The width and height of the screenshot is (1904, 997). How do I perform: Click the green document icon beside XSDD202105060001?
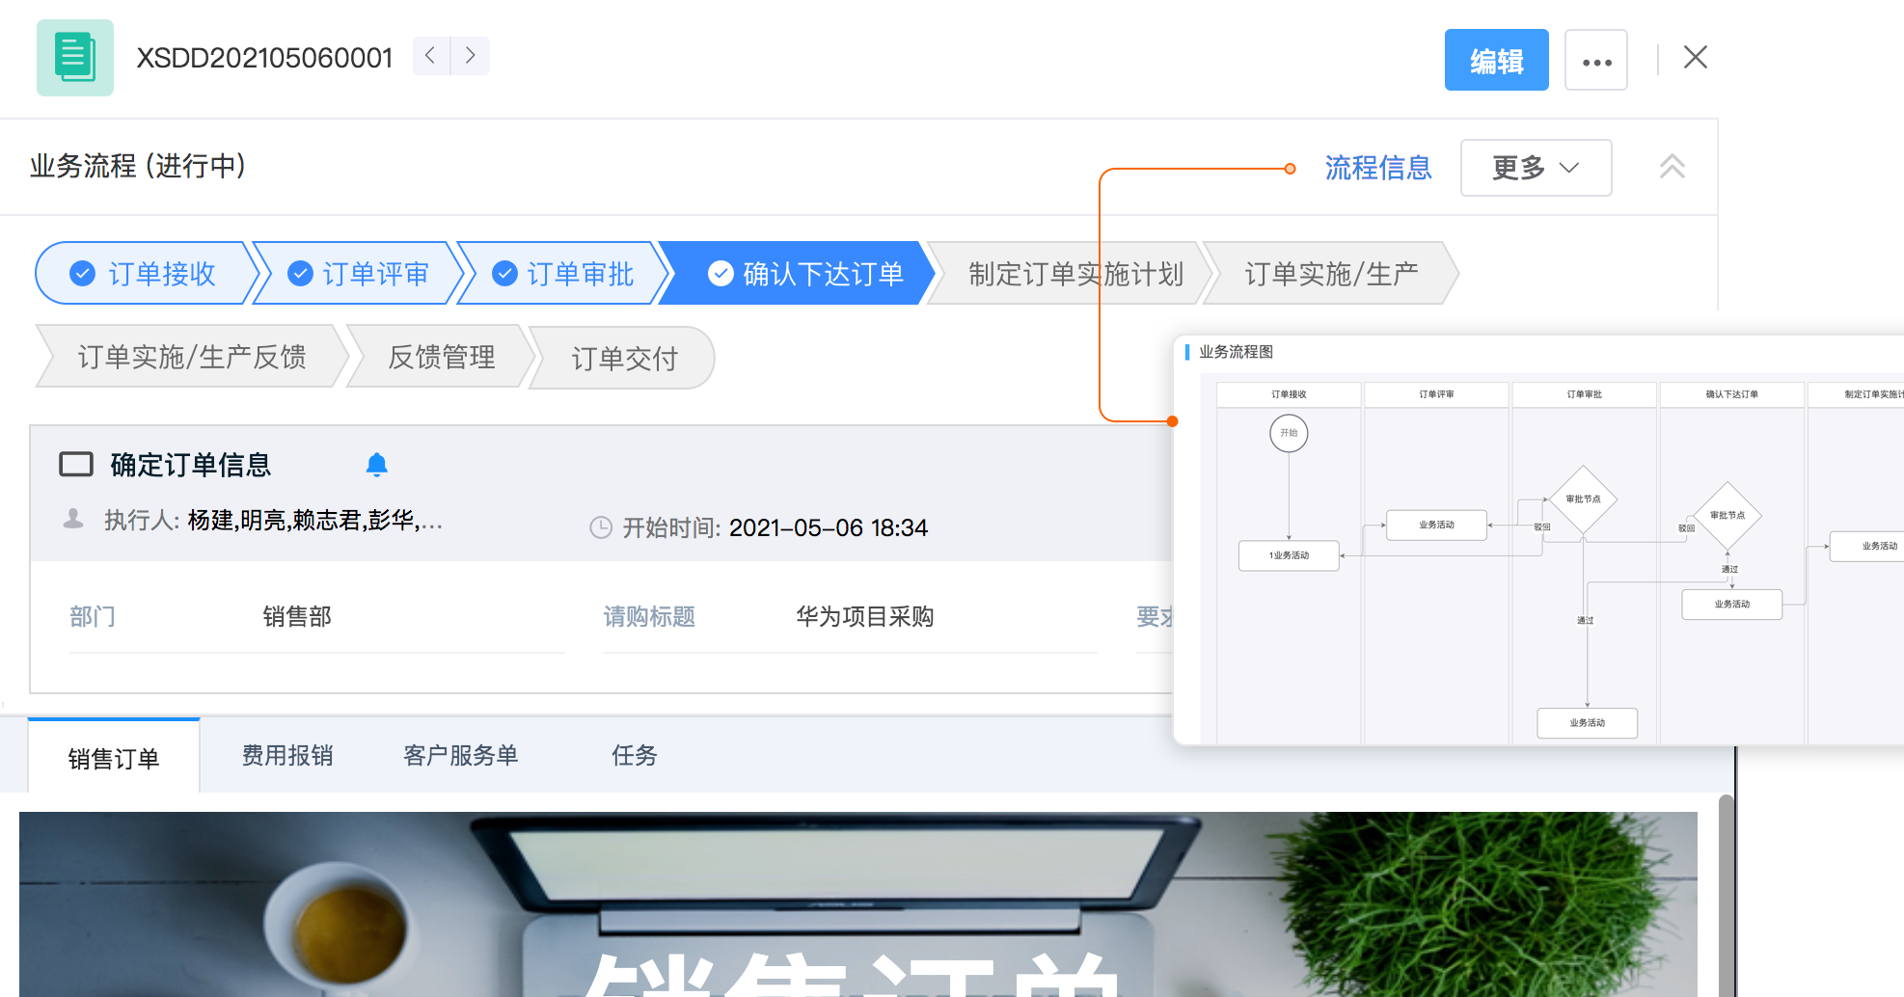pos(75,58)
